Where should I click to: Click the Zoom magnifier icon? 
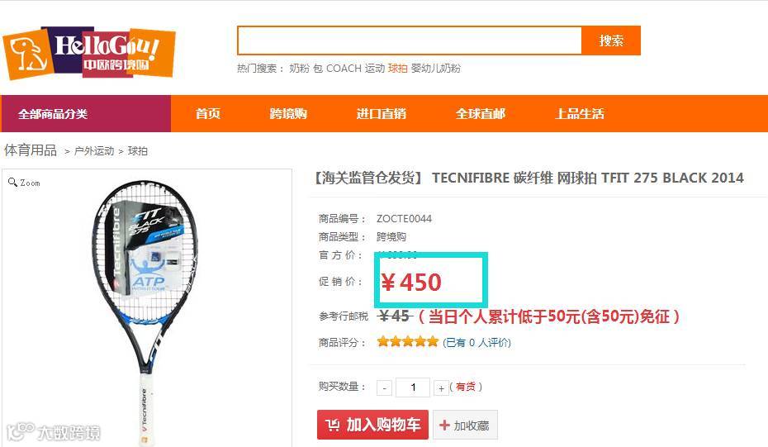click(x=12, y=183)
